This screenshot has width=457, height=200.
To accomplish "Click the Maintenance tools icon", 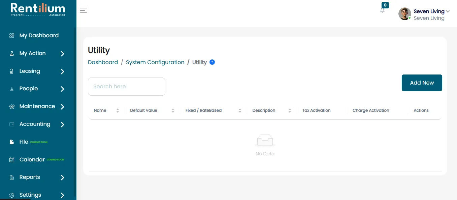I will (x=12, y=107).
